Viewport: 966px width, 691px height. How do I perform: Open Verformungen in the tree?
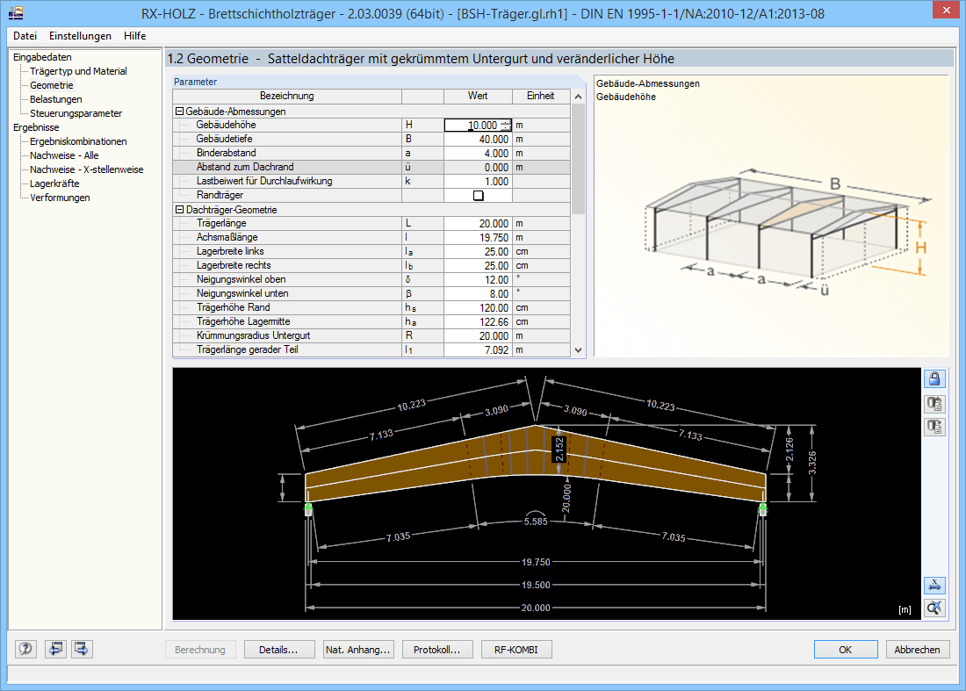click(60, 198)
